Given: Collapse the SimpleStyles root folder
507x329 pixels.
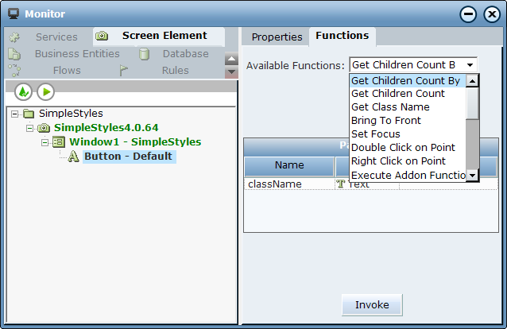Looking at the screenshot, I should [14, 114].
